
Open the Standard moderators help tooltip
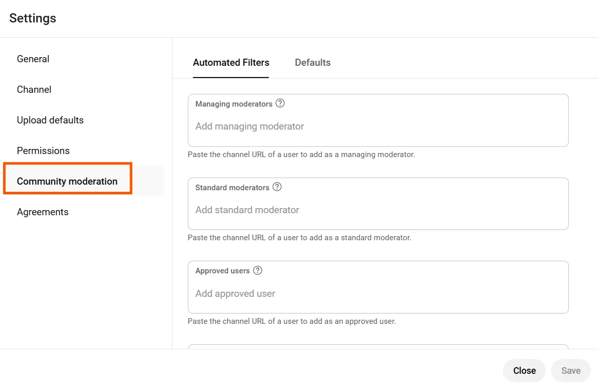(x=277, y=187)
